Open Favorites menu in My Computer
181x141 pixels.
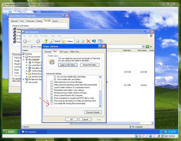[x=44, y=36]
